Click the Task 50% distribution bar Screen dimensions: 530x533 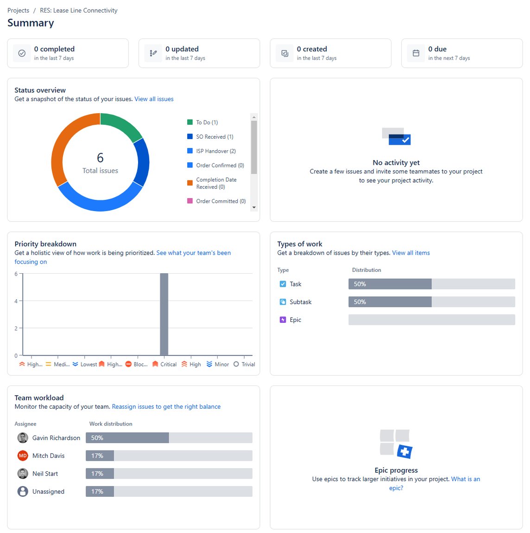click(x=389, y=283)
